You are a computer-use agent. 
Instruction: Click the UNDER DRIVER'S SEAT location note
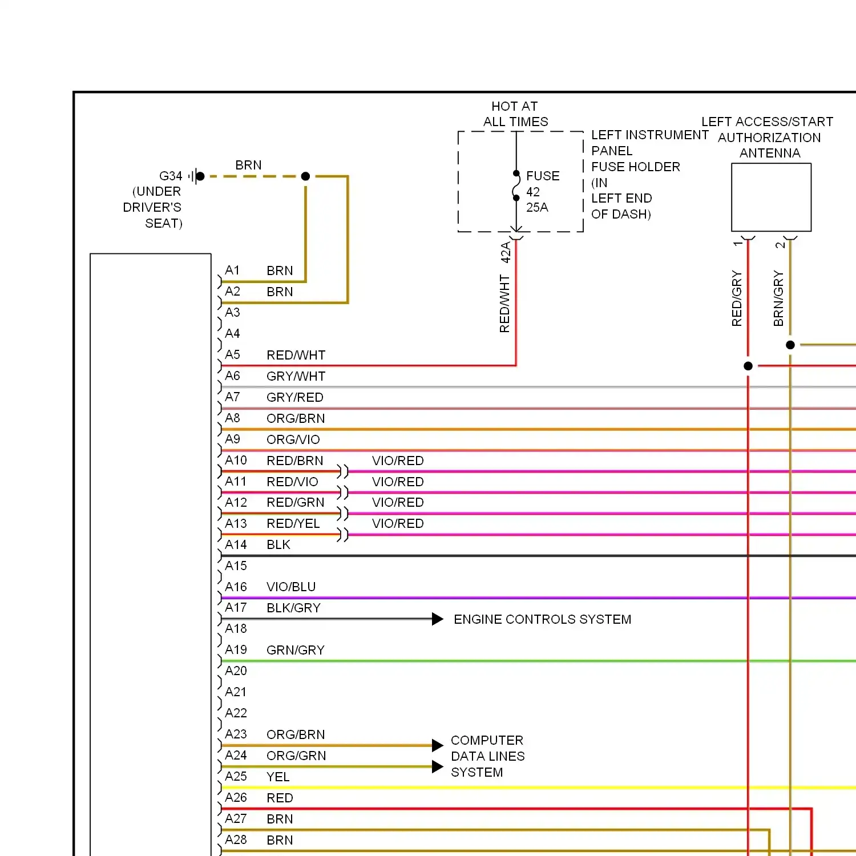152,207
